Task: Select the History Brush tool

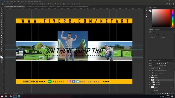Action: tap(2, 29)
